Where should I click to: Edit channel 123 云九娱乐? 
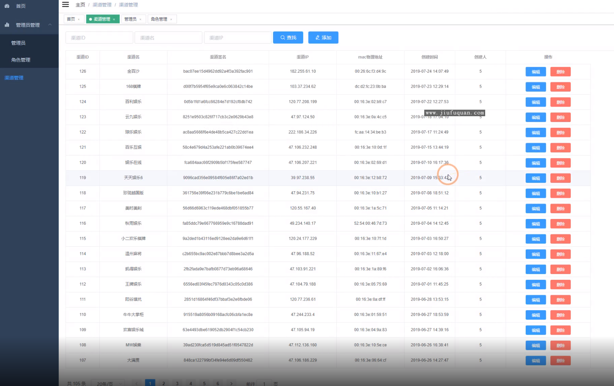[x=536, y=117]
